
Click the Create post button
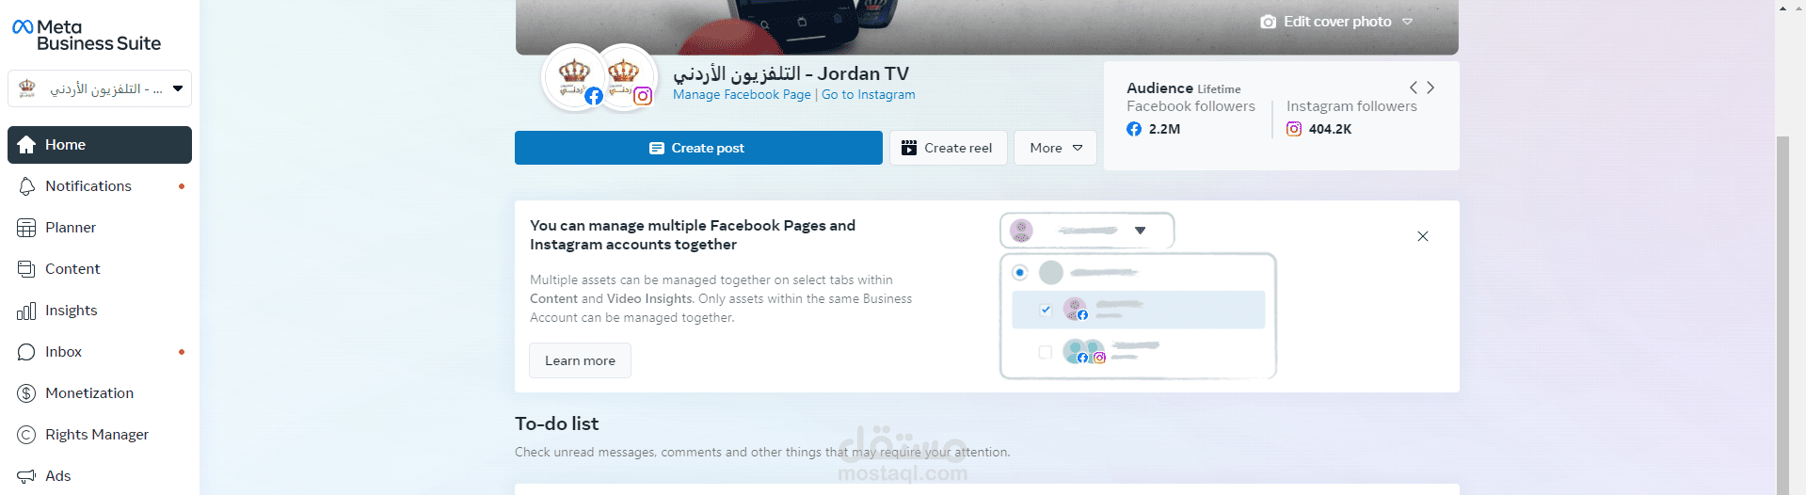tap(698, 148)
